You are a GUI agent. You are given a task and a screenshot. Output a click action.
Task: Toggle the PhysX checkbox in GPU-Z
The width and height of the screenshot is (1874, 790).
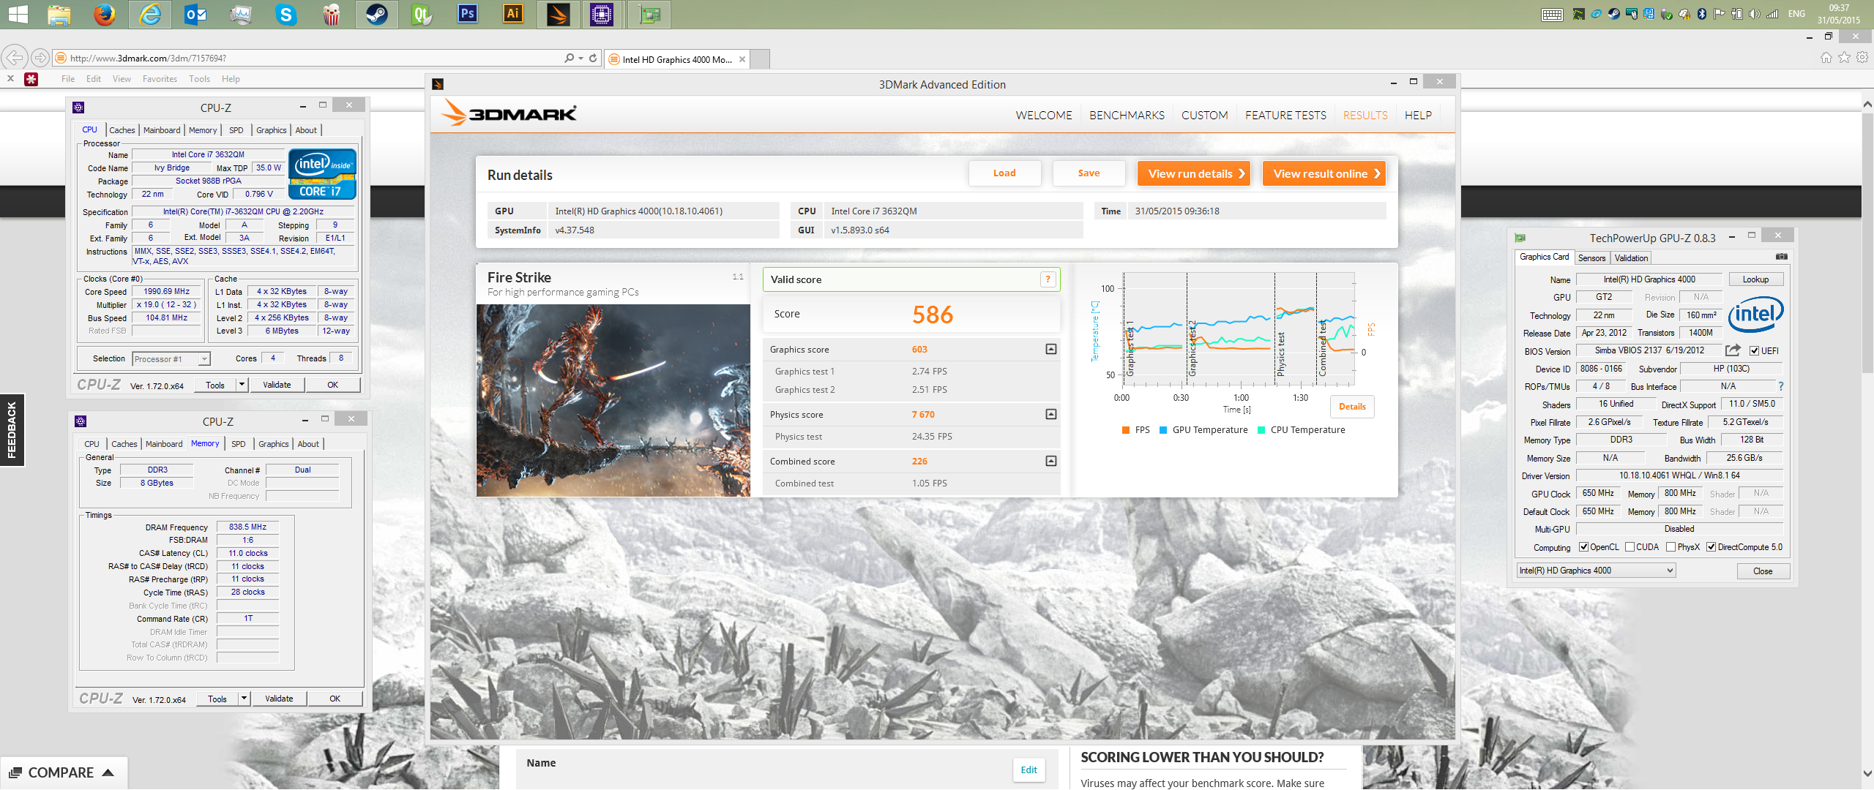click(1671, 547)
